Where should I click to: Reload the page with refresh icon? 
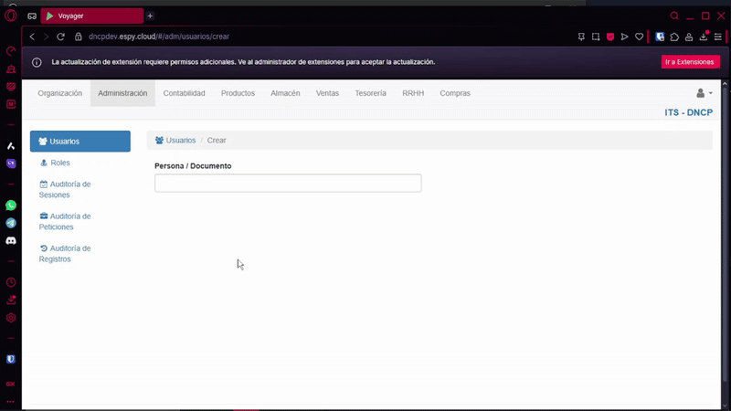coord(61,37)
